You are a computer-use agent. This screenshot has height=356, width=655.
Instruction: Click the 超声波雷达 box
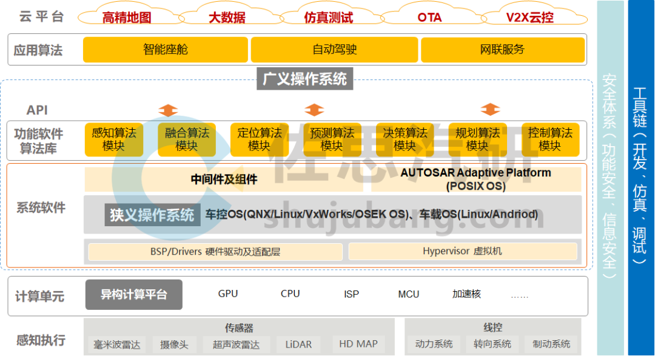[x=236, y=344]
